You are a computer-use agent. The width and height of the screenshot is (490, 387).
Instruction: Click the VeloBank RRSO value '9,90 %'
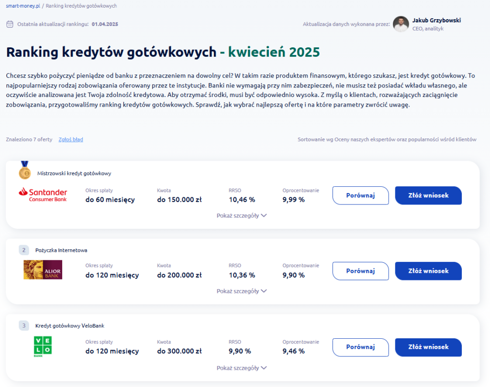point(240,351)
